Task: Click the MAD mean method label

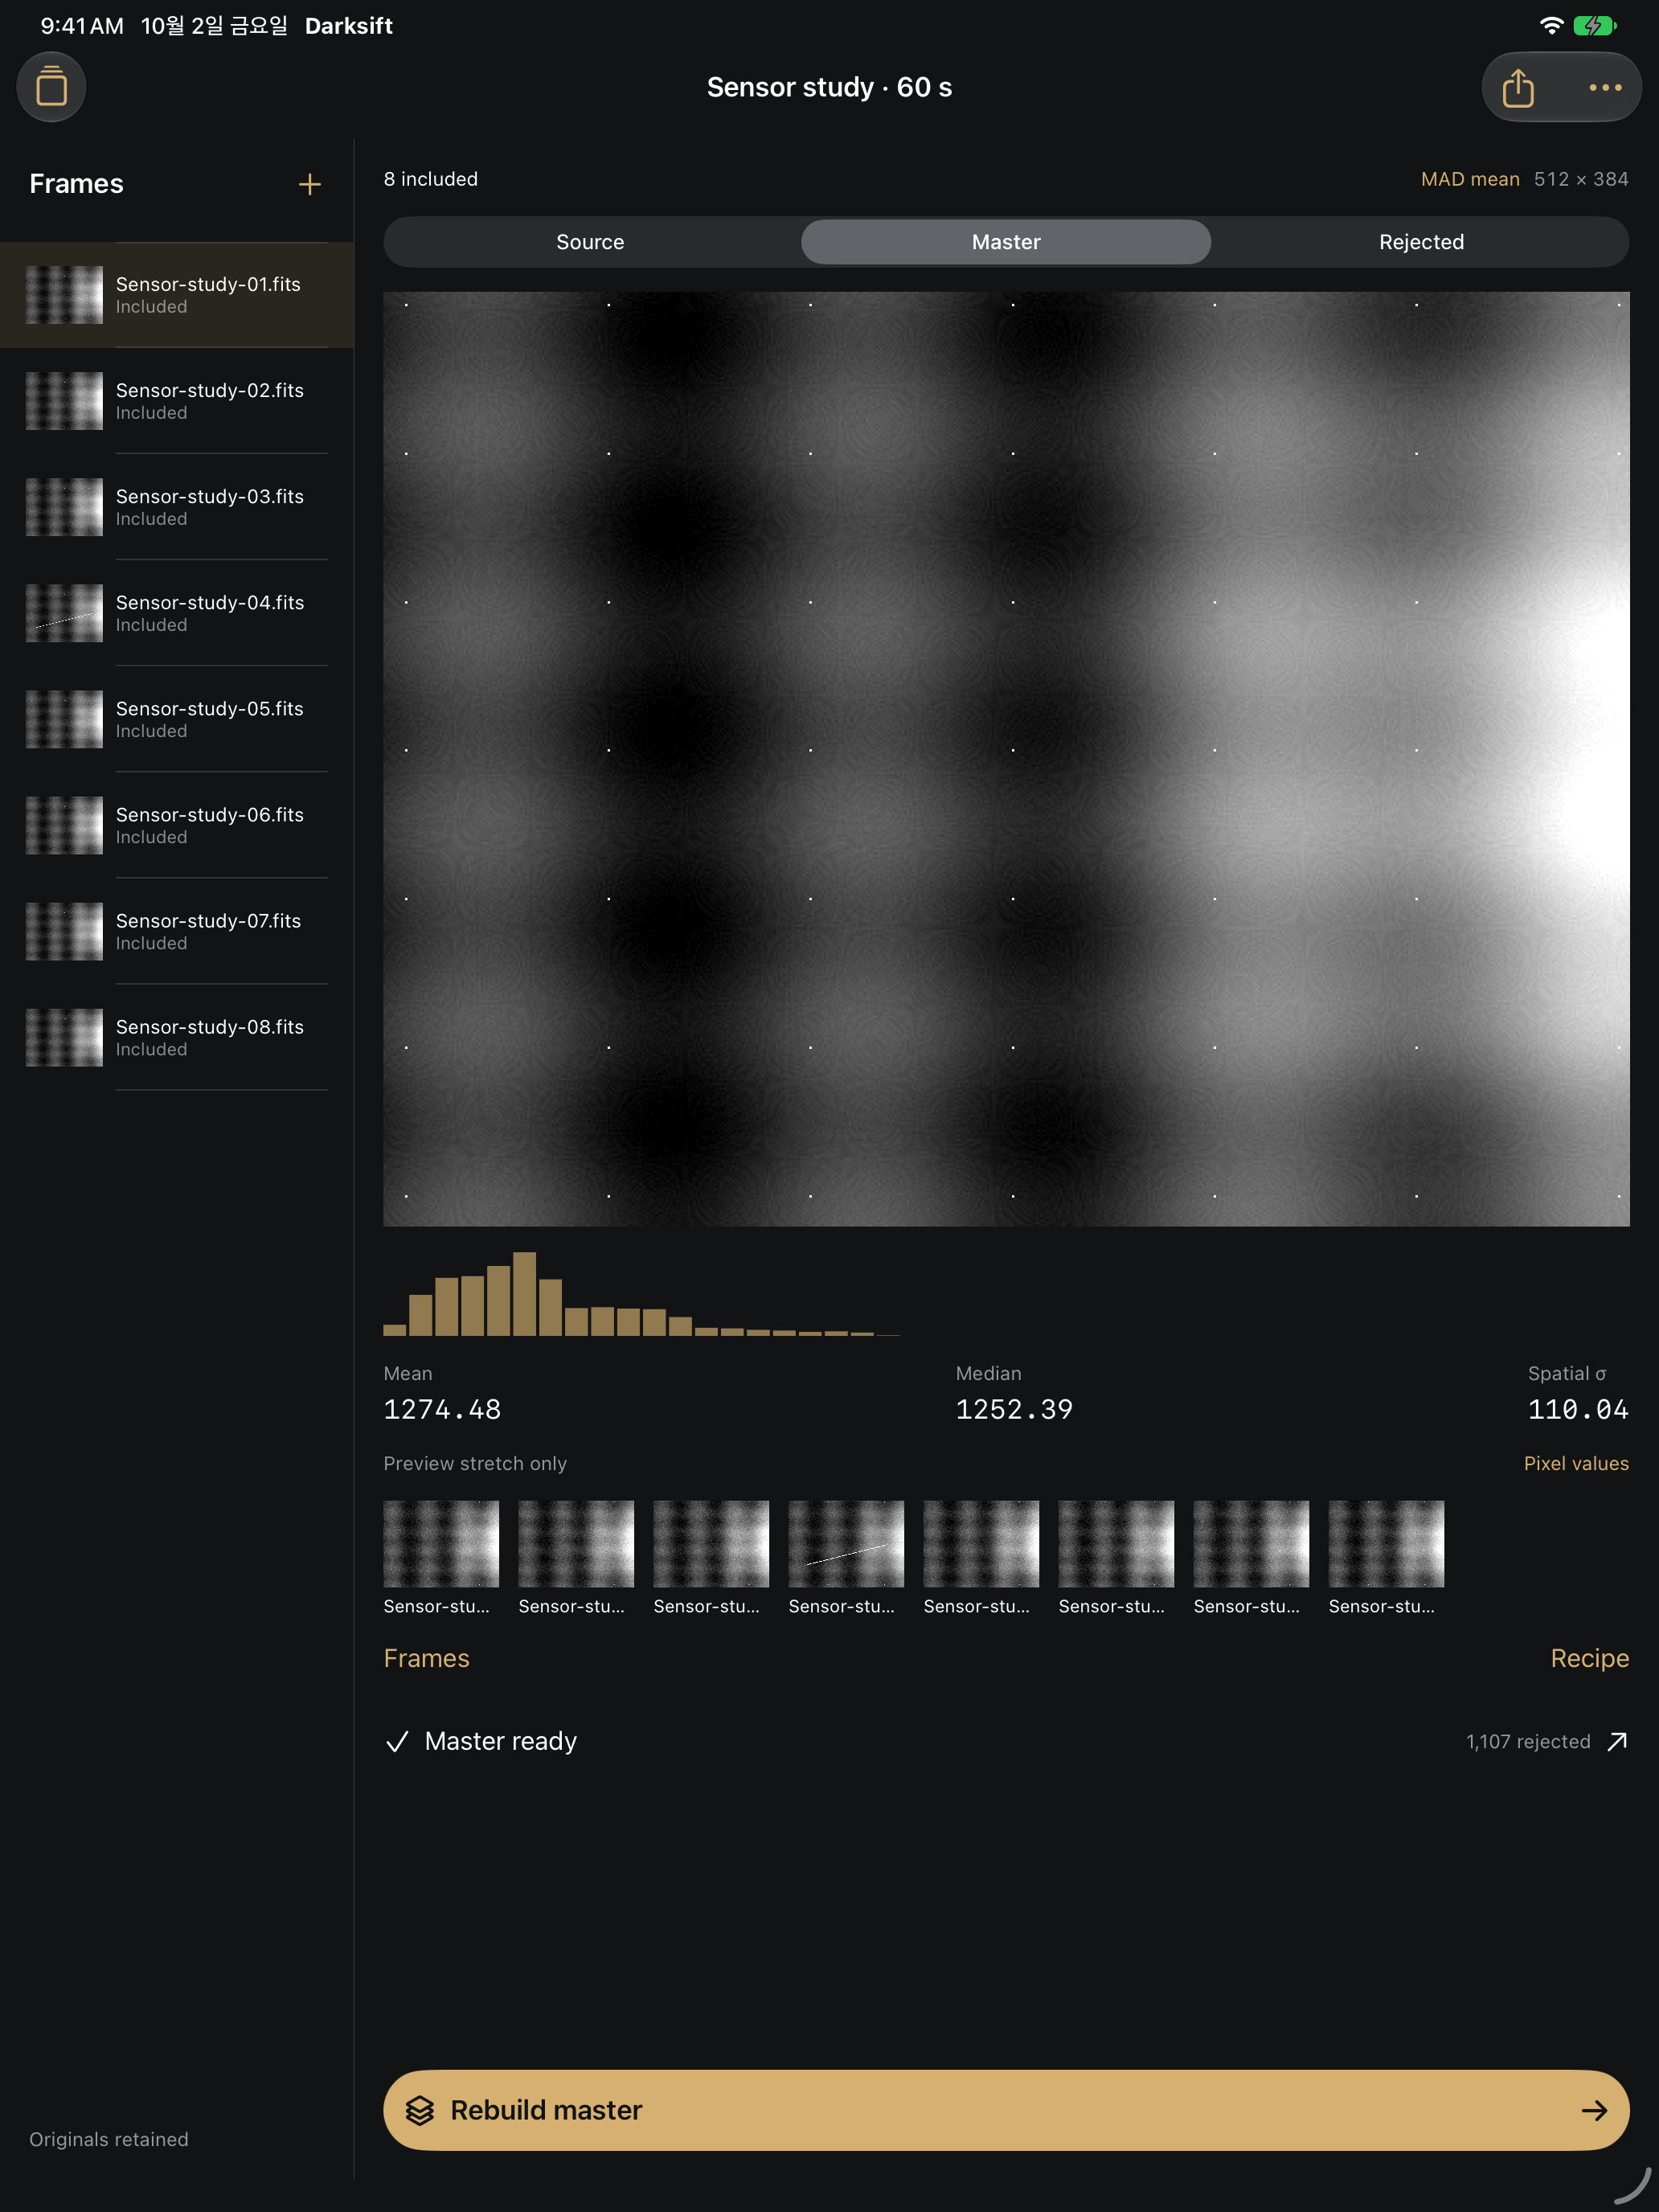Action: [x=1470, y=179]
